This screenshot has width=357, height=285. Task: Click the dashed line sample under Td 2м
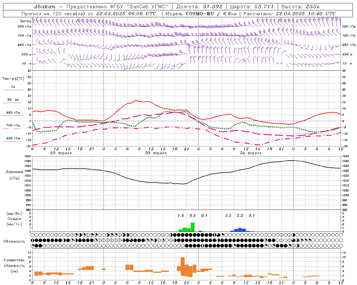tap(13, 103)
